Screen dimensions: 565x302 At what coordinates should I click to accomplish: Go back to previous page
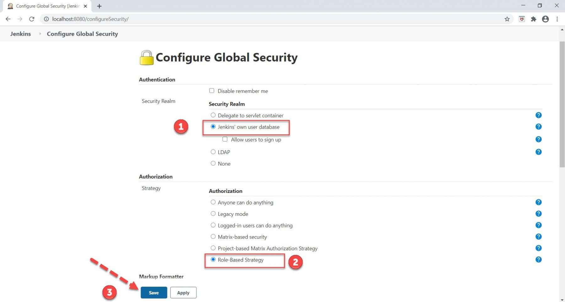tap(8, 19)
